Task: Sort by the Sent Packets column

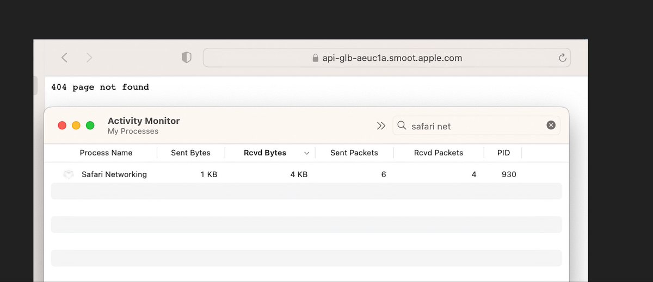Action: click(354, 153)
